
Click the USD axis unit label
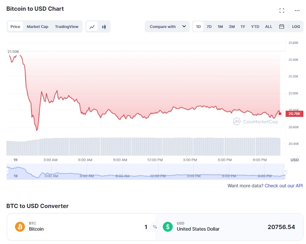coord(294,160)
